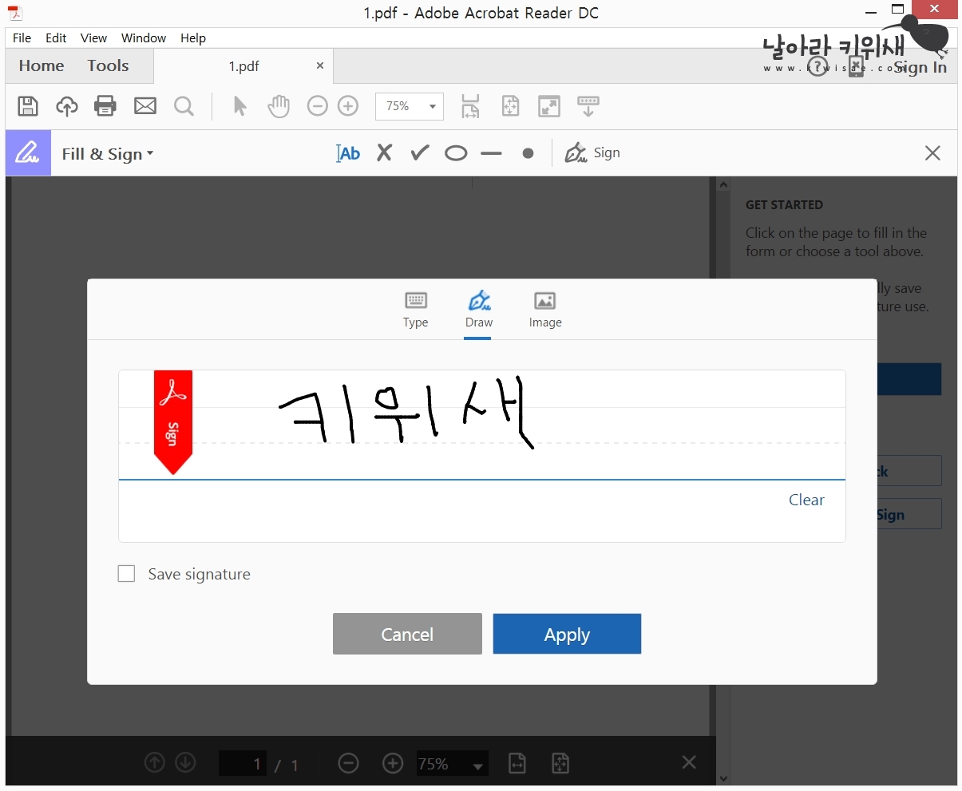The height and width of the screenshot is (791, 962).
Task: Open the Edit menu
Action: pyautogui.click(x=56, y=38)
